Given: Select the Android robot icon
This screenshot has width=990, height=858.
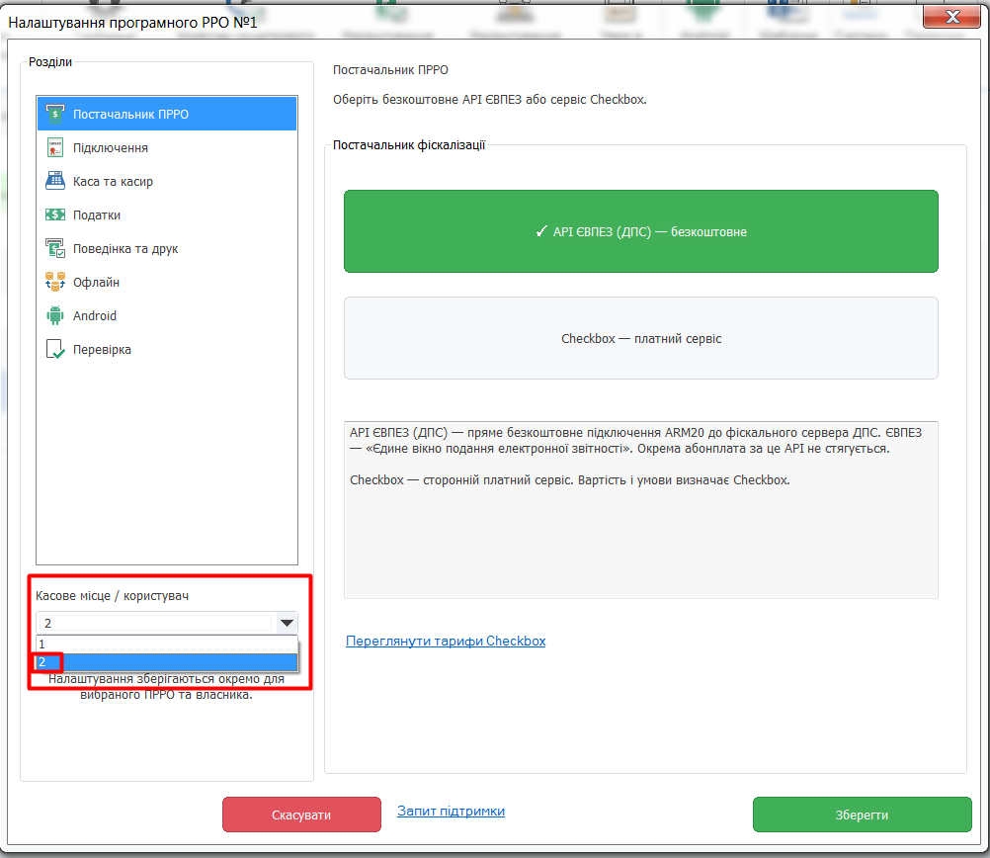Looking at the screenshot, I should coord(55,315).
